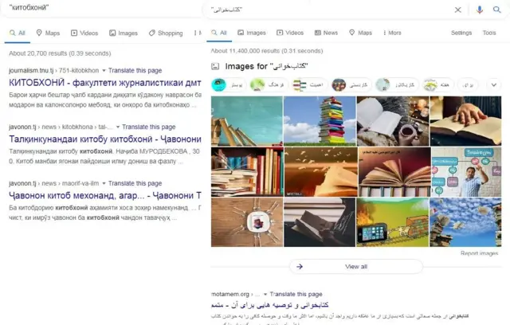Screen dimensions: 510x325
Task: Open thumbnail of dark person reading book
Action: point(320,222)
